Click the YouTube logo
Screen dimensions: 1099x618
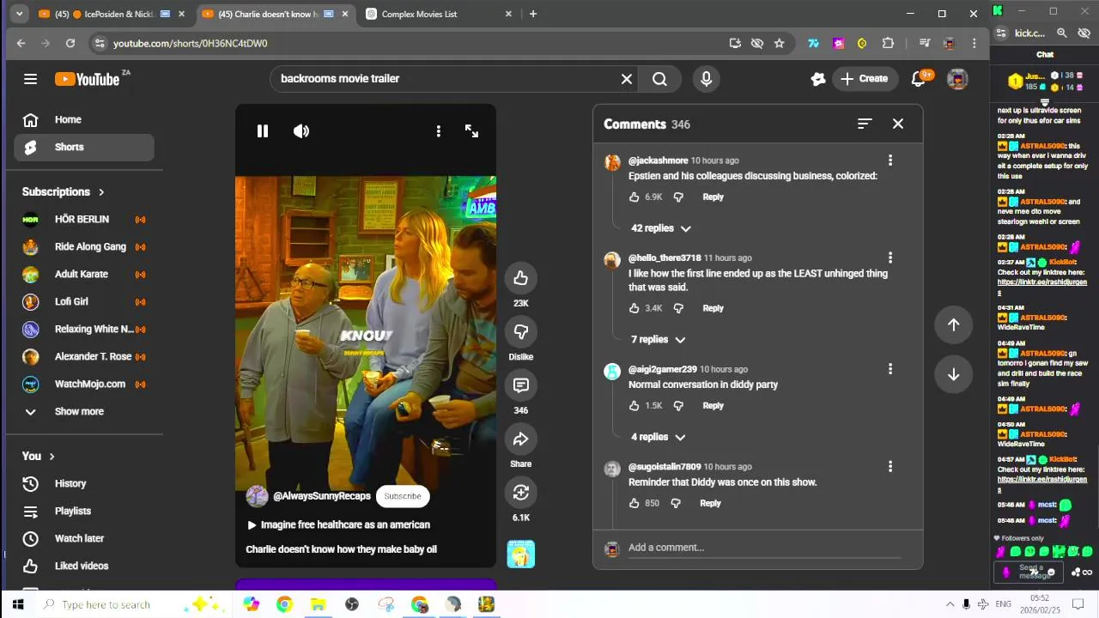point(88,79)
